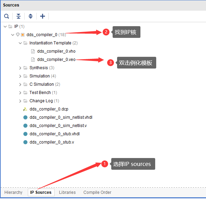
Task: Select the Synthesis (3) label
Action: [42, 68]
